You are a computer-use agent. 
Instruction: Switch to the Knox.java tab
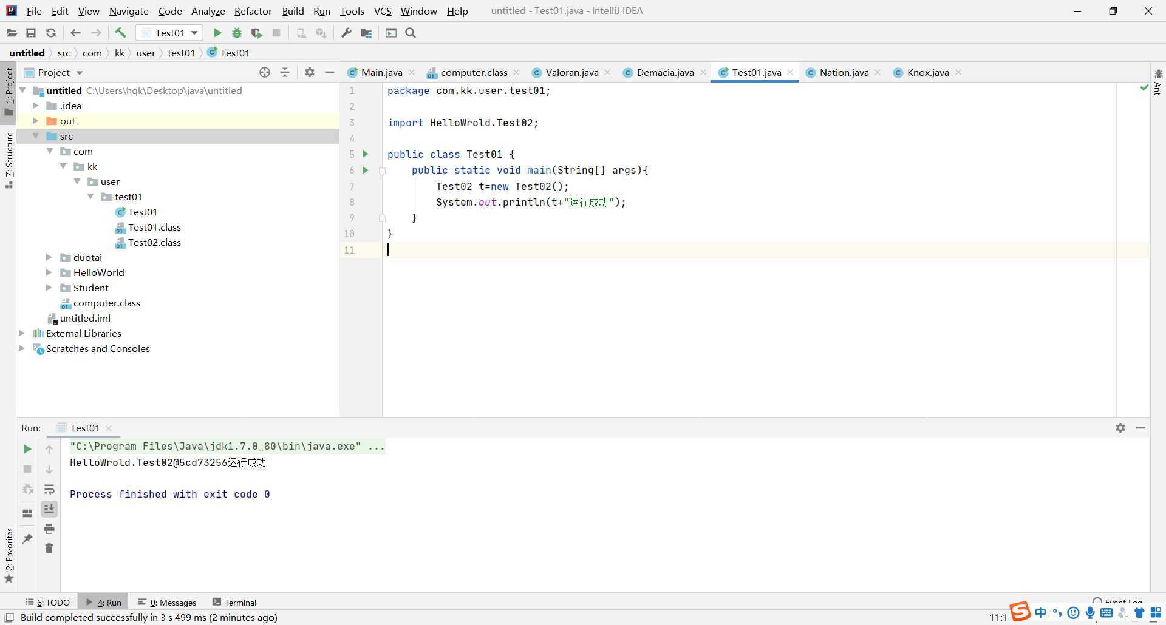927,72
